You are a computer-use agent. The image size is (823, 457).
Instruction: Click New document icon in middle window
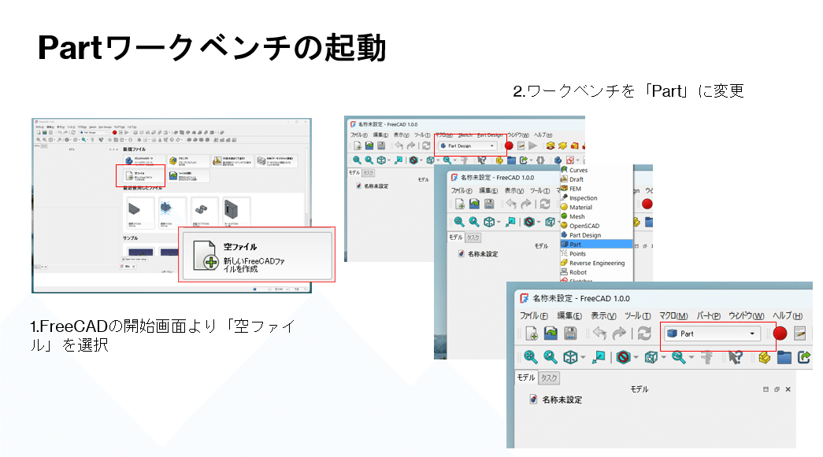[460, 204]
